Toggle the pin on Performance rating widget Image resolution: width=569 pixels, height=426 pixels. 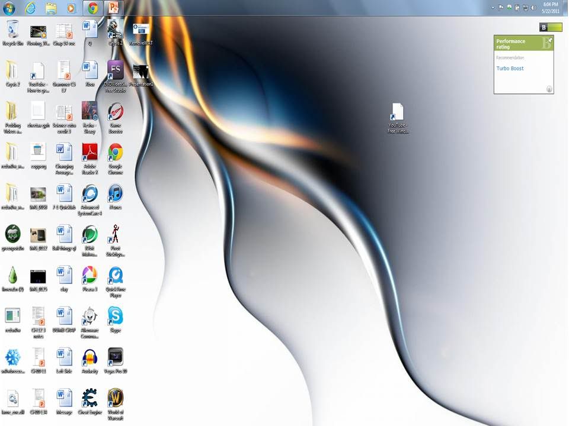pyautogui.click(x=549, y=40)
